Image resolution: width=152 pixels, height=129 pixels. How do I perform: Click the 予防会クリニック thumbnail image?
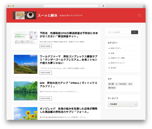click(26, 38)
